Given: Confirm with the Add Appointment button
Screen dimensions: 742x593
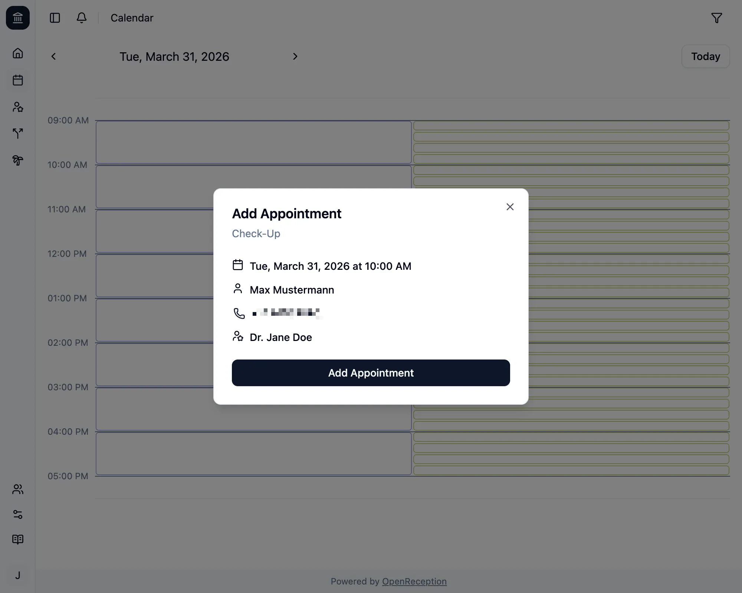Looking at the screenshot, I should pyautogui.click(x=371, y=373).
